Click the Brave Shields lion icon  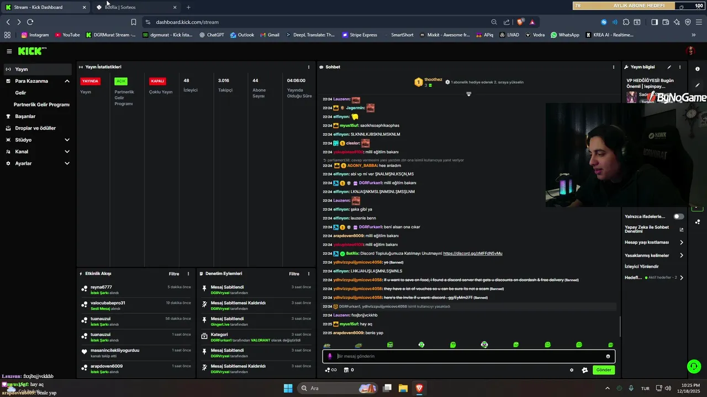tap(520, 22)
